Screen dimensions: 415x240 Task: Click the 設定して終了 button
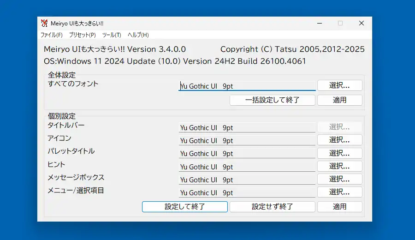(185, 207)
